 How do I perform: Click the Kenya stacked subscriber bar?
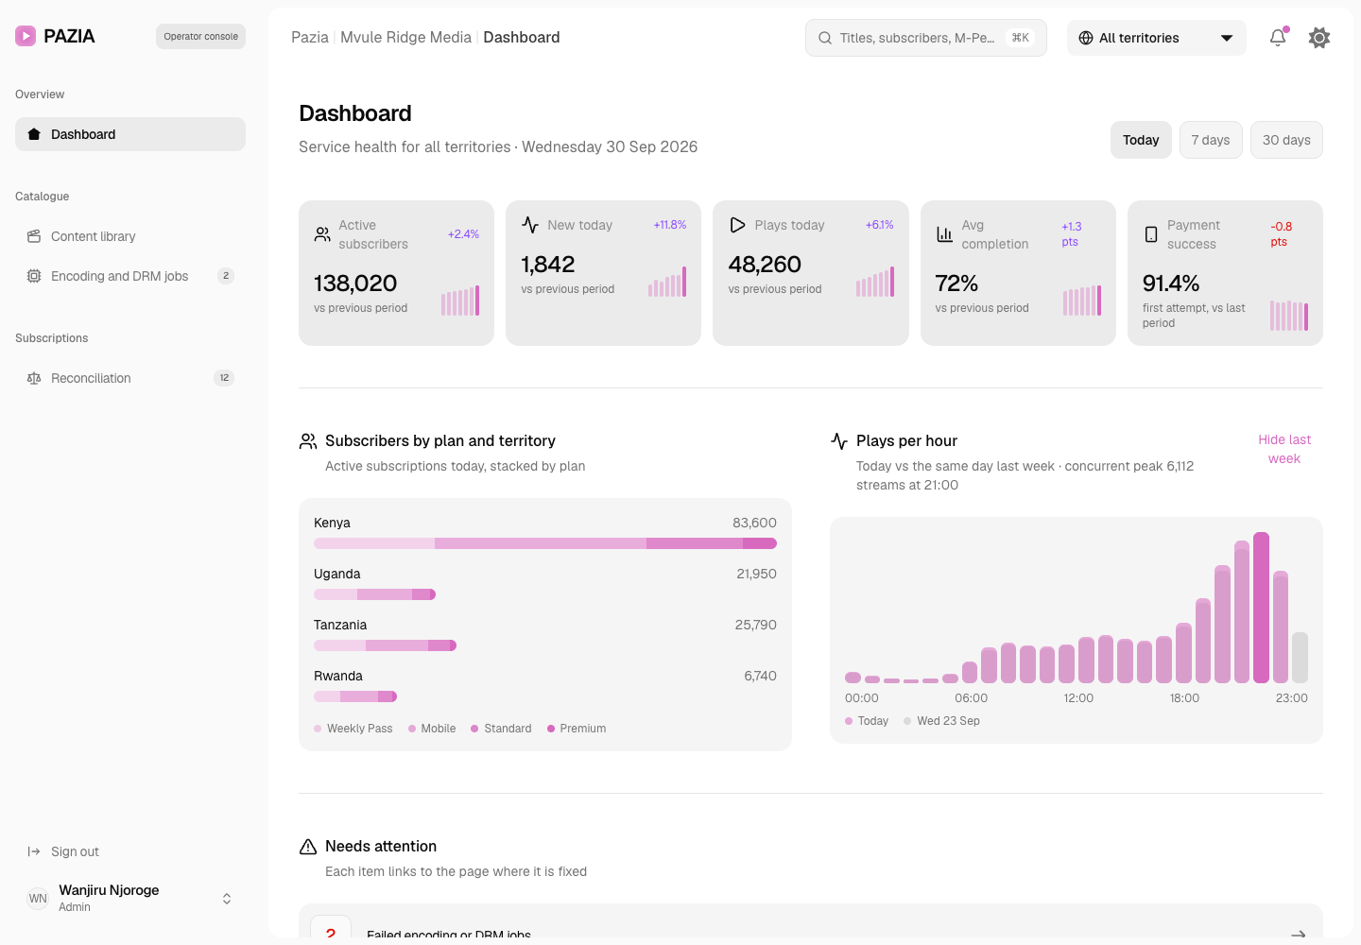pyautogui.click(x=545, y=543)
